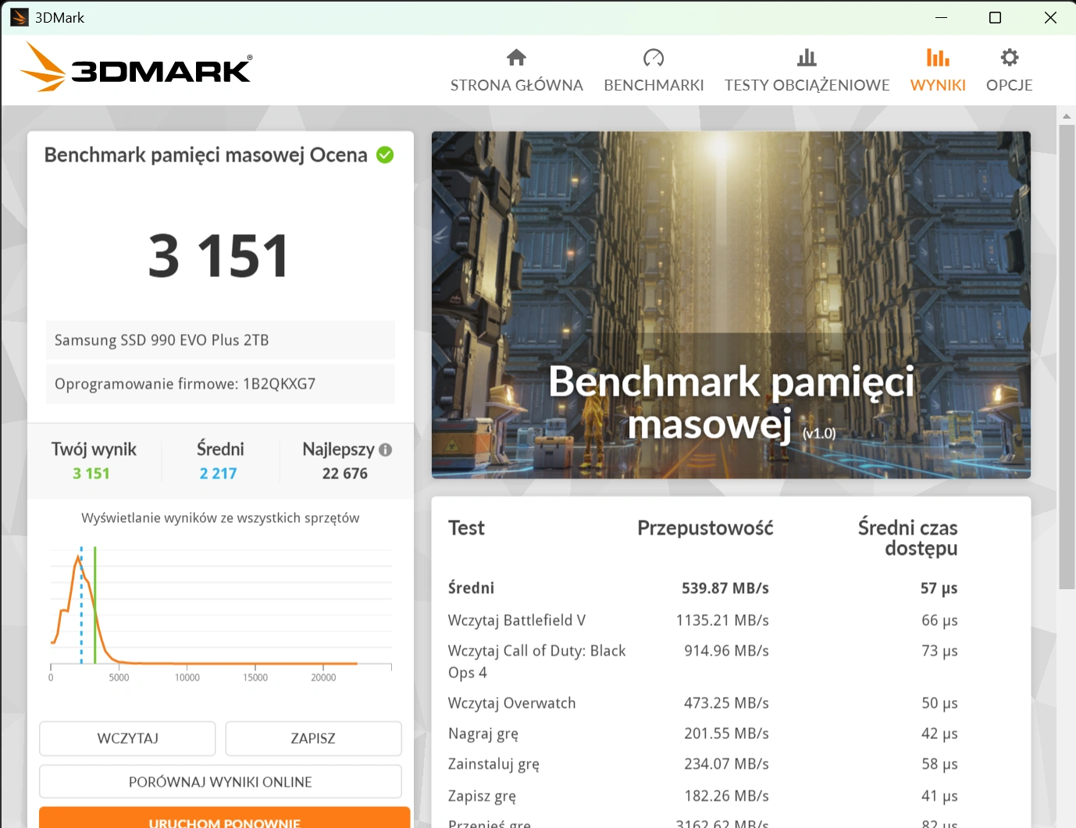The image size is (1076, 828).
Task: Click the Przepustowość column header
Action: coord(705,528)
